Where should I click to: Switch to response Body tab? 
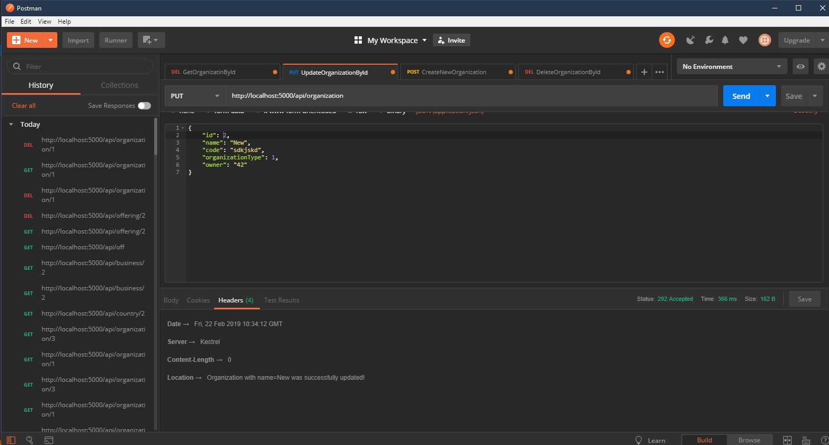click(x=171, y=300)
